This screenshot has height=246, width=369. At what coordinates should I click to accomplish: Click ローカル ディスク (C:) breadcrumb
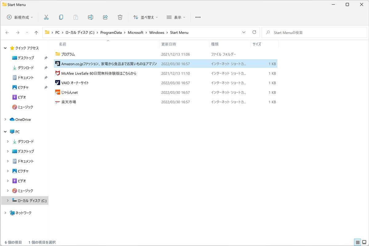click(80, 32)
